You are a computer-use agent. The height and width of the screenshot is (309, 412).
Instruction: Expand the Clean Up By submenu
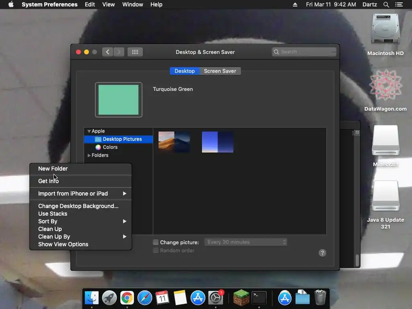coord(80,237)
